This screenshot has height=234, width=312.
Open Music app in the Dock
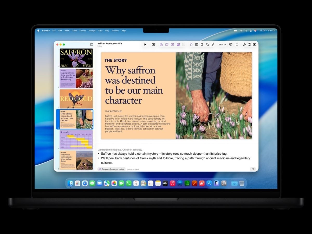point(172,183)
